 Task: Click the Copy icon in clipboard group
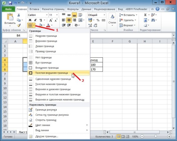point(19,20)
